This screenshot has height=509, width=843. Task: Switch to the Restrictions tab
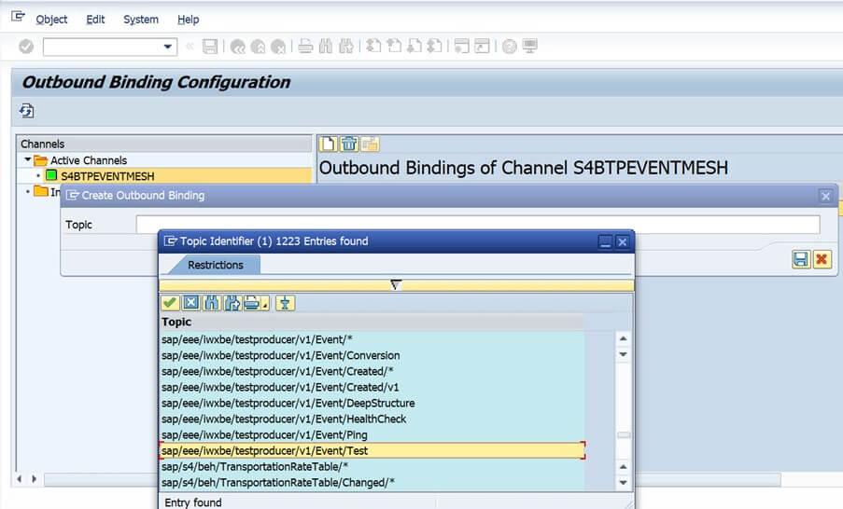[215, 265]
